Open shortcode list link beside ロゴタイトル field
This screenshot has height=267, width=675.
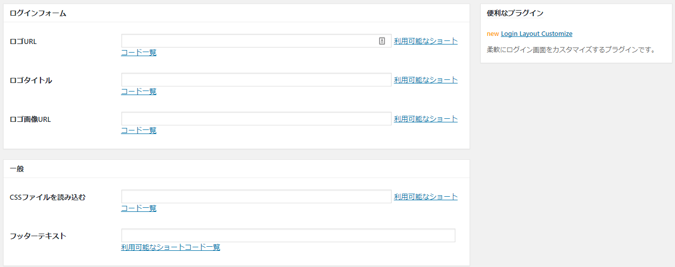(x=426, y=80)
